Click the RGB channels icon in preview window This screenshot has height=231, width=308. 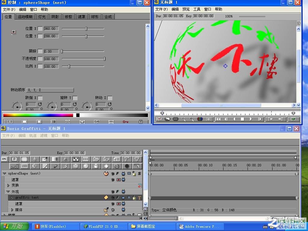coord(200,119)
